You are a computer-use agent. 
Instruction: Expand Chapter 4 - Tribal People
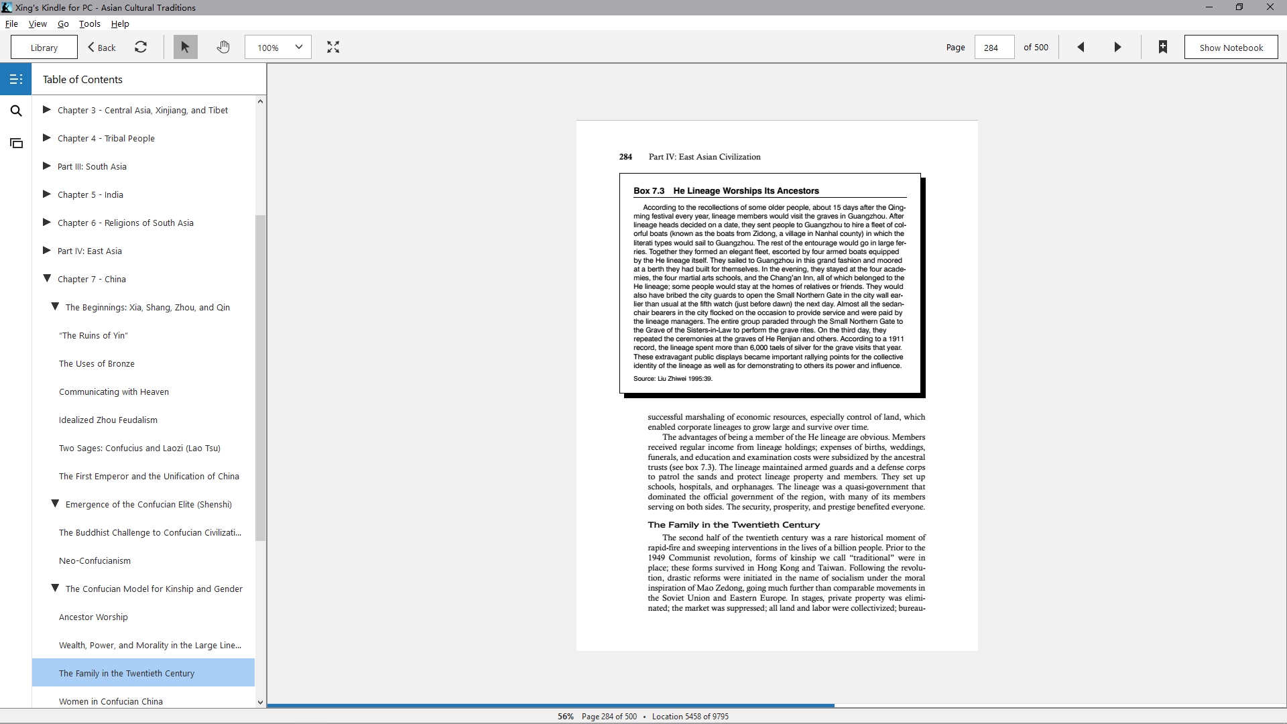pyautogui.click(x=47, y=137)
